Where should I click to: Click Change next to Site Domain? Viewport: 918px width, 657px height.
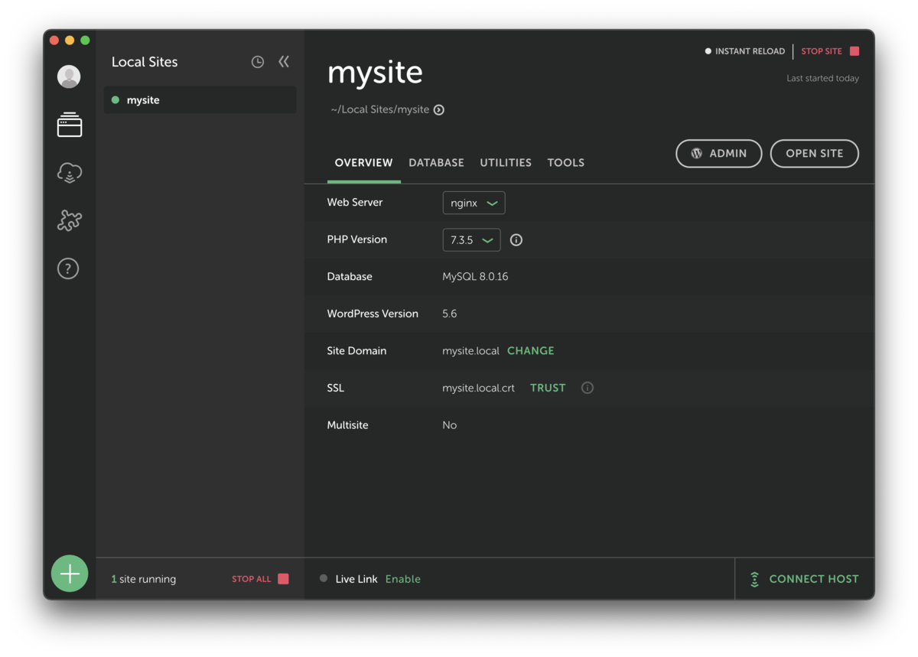click(x=531, y=351)
